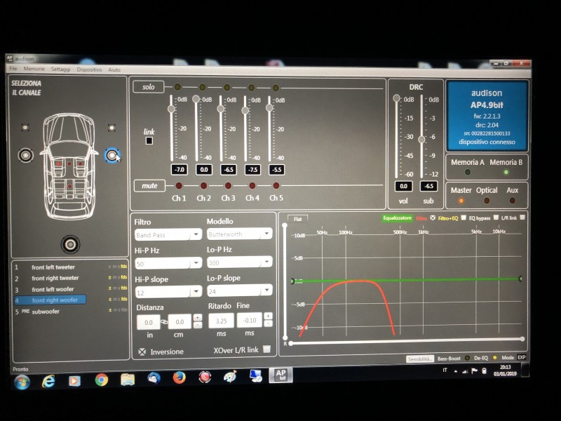Open Filtro dropdown showing Band Pass
The width and height of the screenshot is (561, 421).
pos(168,235)
